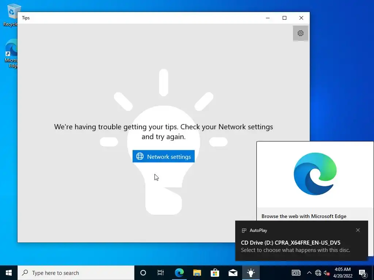Open News and interests taskbar icon
374x280 pixels.
(x=296, y=273)
